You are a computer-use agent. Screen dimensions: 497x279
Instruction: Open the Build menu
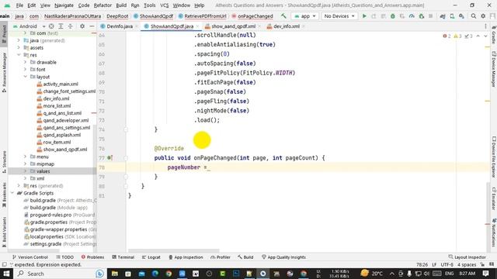(121, 5)
